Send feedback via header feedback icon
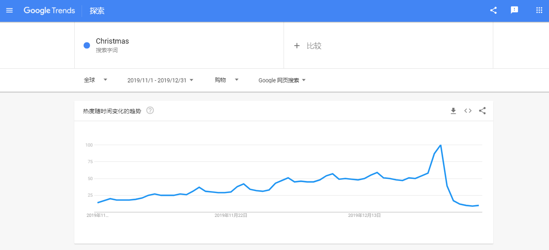The height and width of the screenshot is (250, 549). (x=514, y=11)
